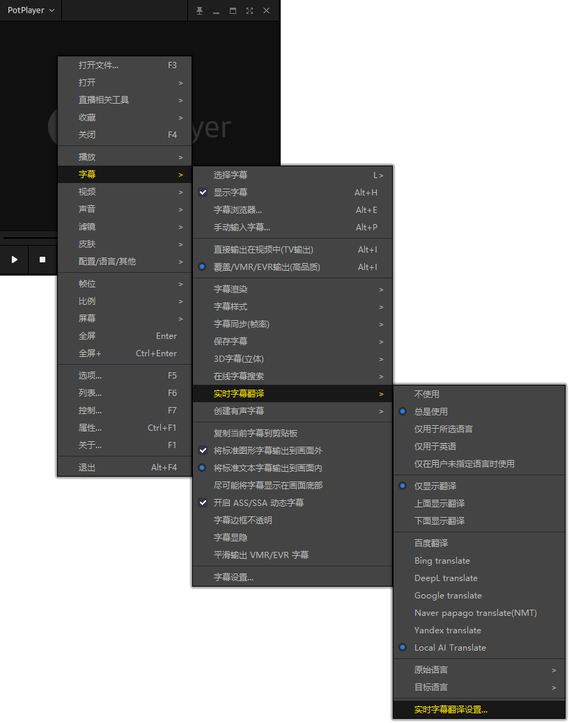Screen dimensions: 569x723
Task: Select 将标准文本字幕输出到画面内 option
Action: pyautogui.click(x=293, y=468)
